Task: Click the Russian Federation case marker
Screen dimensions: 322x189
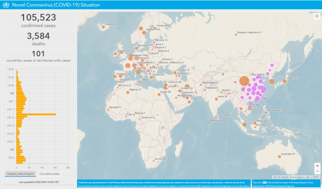Action: (x=236, y=35)
